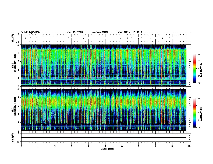Click the "-9" tick on ch.2 colorbar

click(x=198, y=120)
